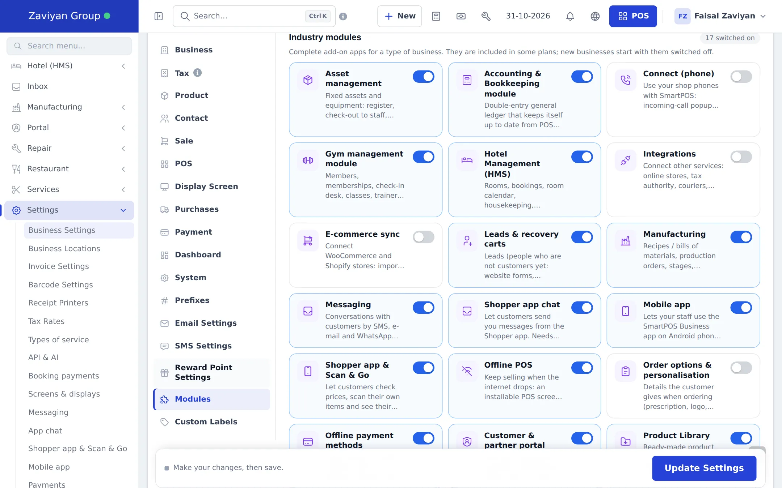
Task: Open the cash register icon in the top bar
Action: (x=461, y=16)
